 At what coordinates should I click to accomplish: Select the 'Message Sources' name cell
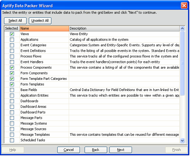(x=44, y=129)
